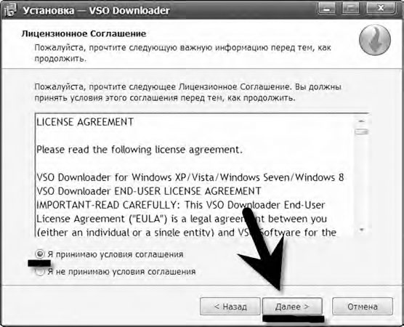Close the setup window with the X
The height and width of the screenshot is (327, 404).
tap(381, 9)
